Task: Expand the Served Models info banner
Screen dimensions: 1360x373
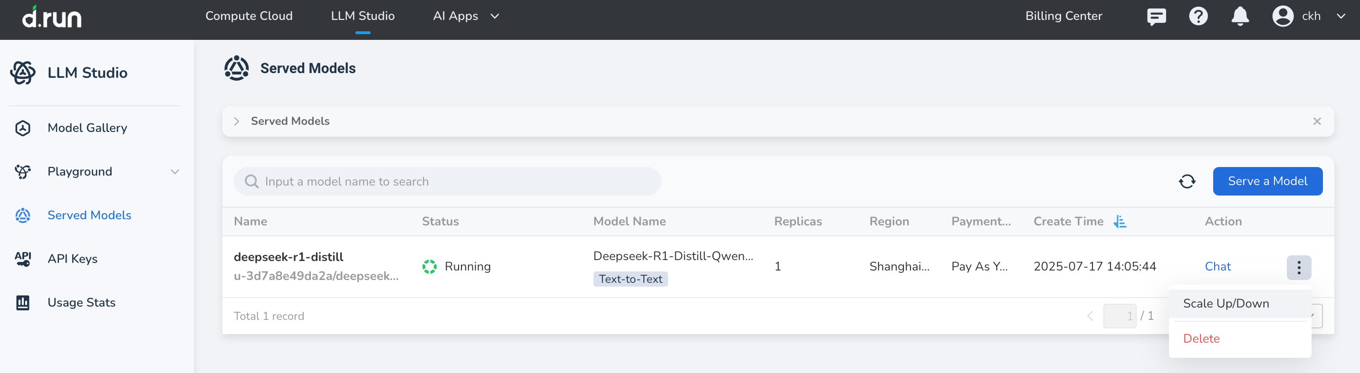Action: (x=237, y=121)
